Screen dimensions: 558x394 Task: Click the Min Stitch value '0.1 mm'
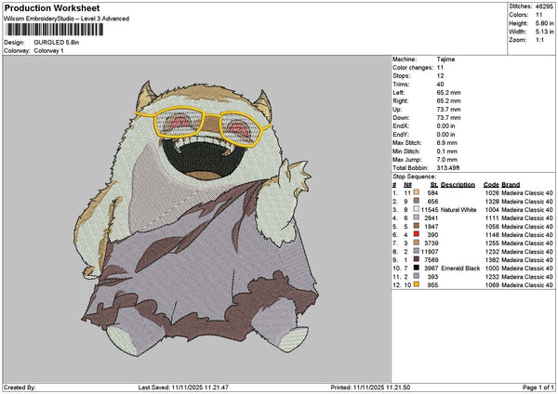[x=447, y=151]
